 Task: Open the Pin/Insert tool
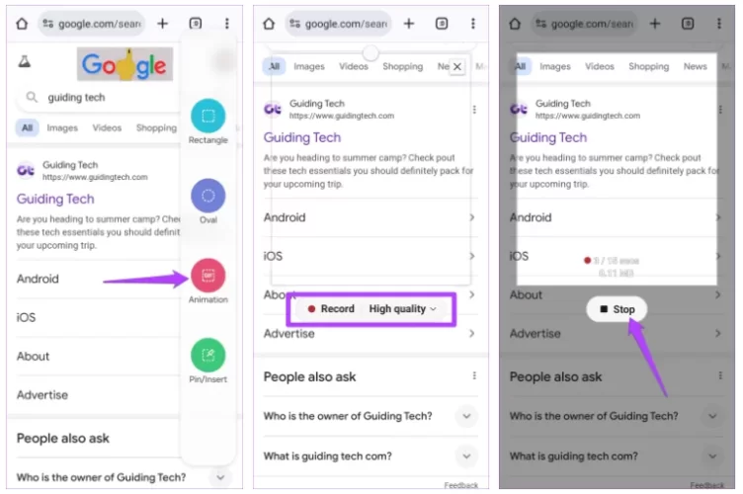(207, 356)
